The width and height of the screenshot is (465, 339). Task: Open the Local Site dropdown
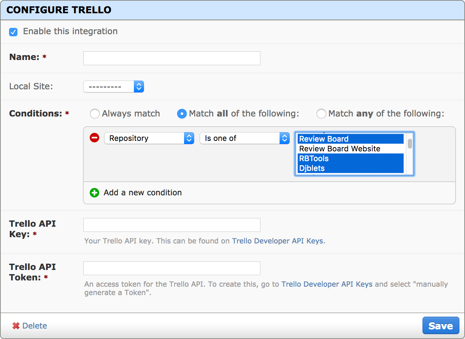[114, 86]
